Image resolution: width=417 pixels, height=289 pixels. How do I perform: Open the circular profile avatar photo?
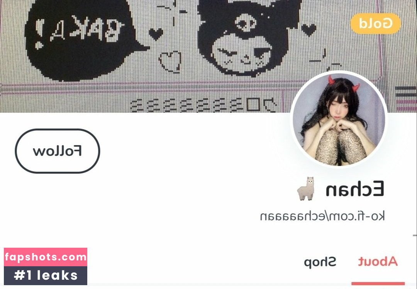(x=339, y=119)
